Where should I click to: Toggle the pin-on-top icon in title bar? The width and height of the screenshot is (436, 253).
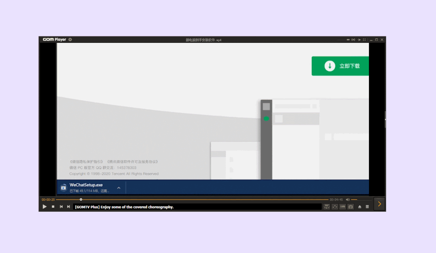(359, 40)
